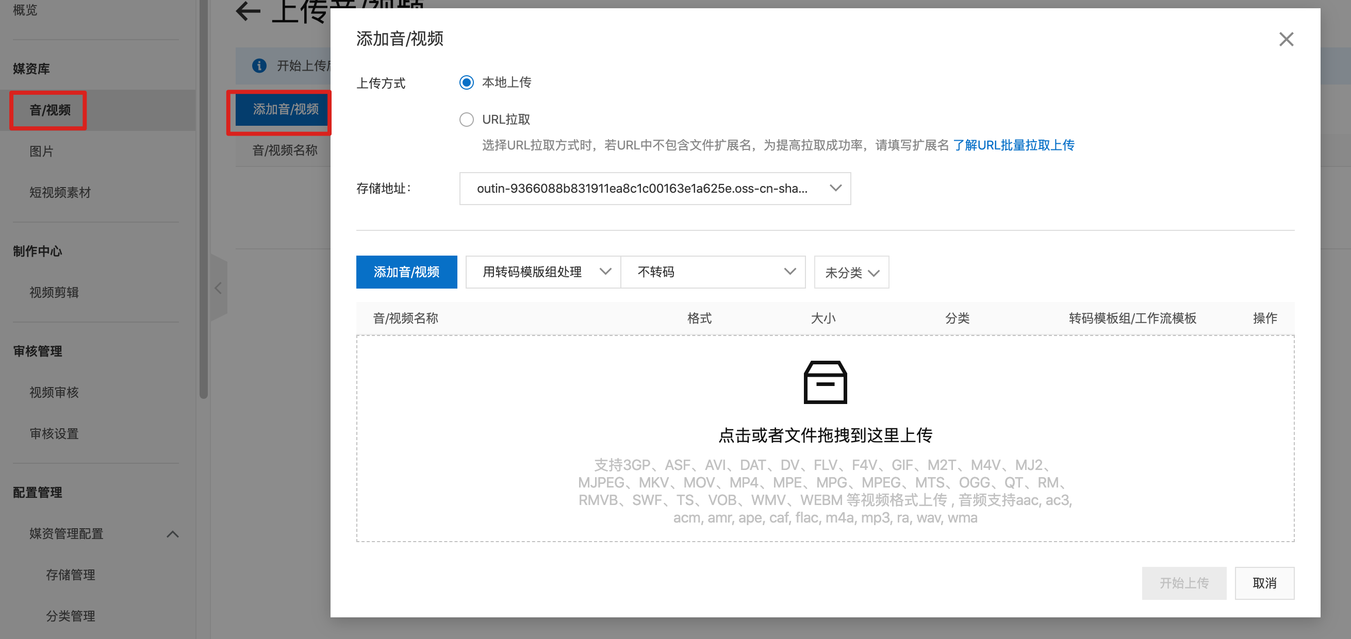Click the back arrow beside the page title

coord(248,11)
